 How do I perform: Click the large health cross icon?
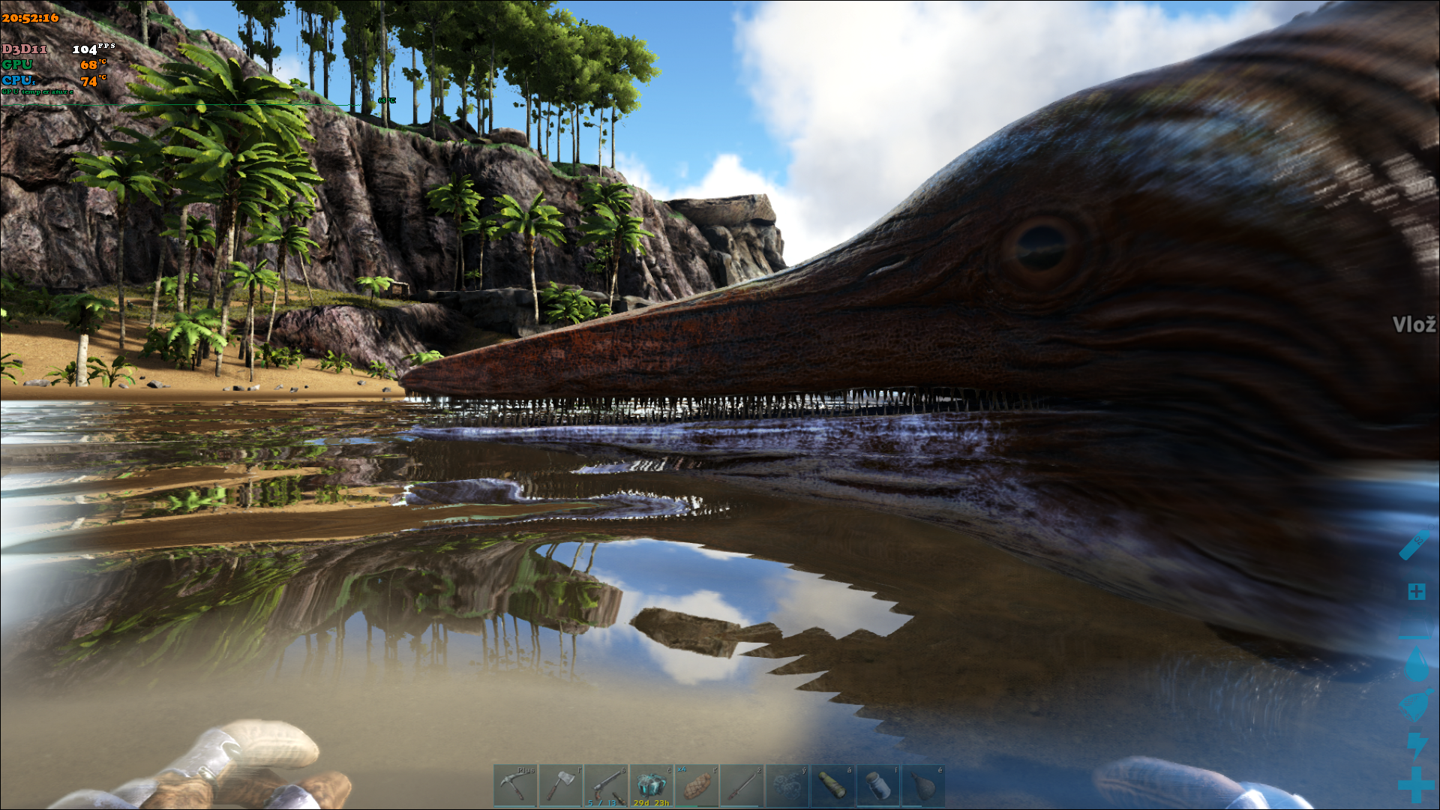1416,785
